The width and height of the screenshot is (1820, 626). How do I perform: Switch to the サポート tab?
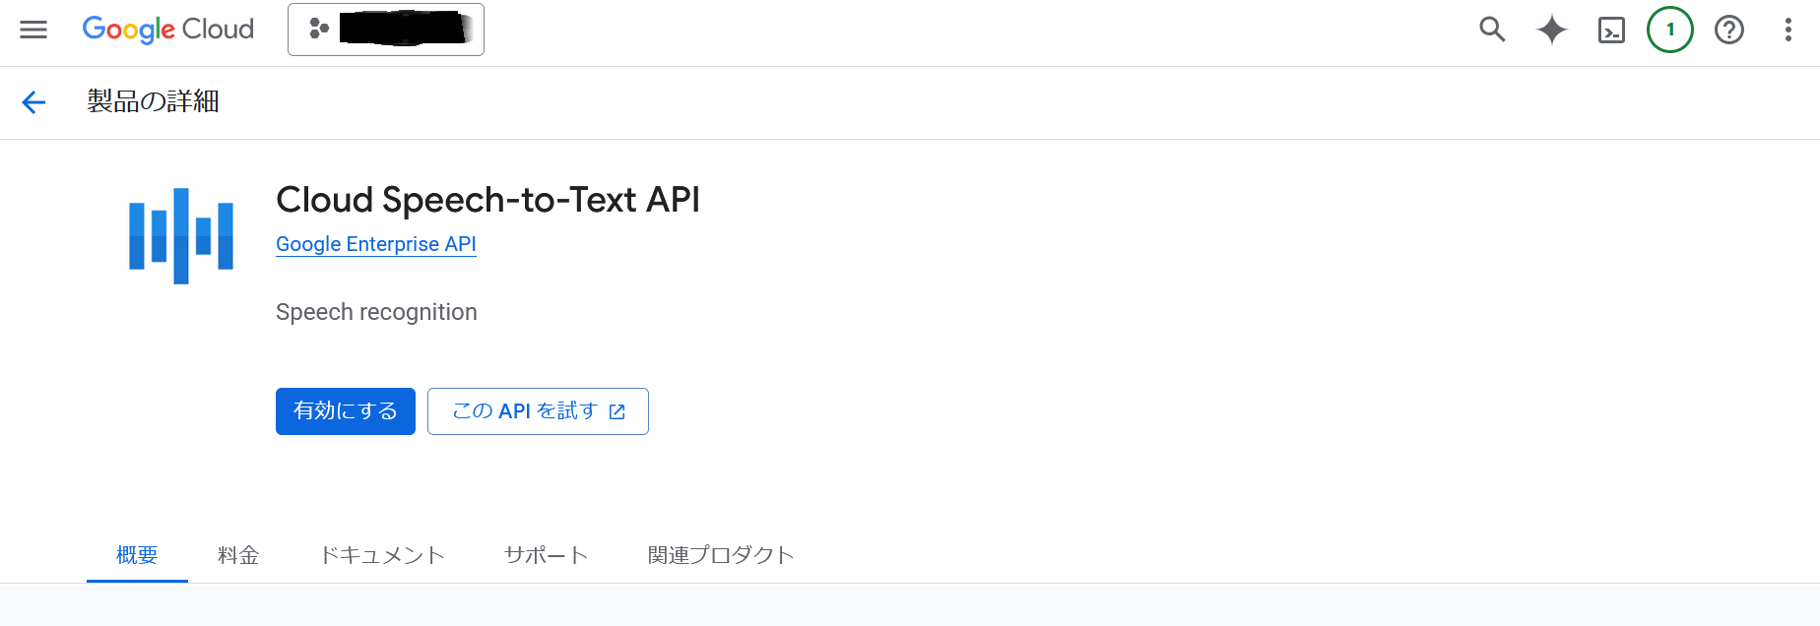[x=546, y=555]
